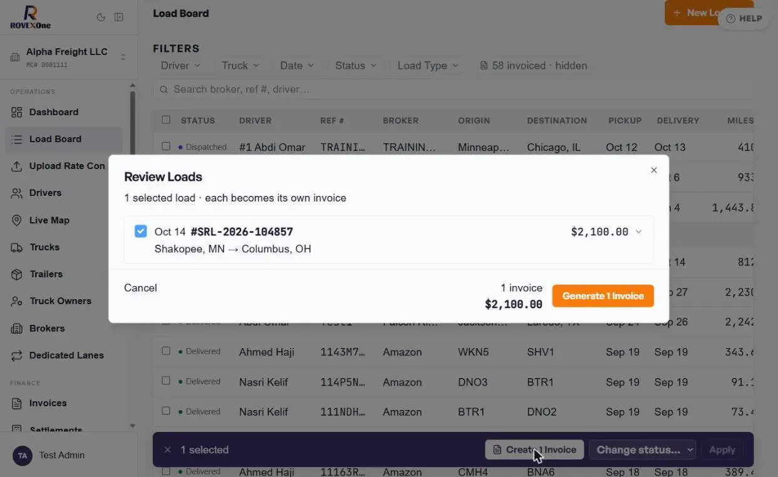The image size is (778, 477).
Task: Clear selection with X in bottom bar
Action: [x=167, y=449]
